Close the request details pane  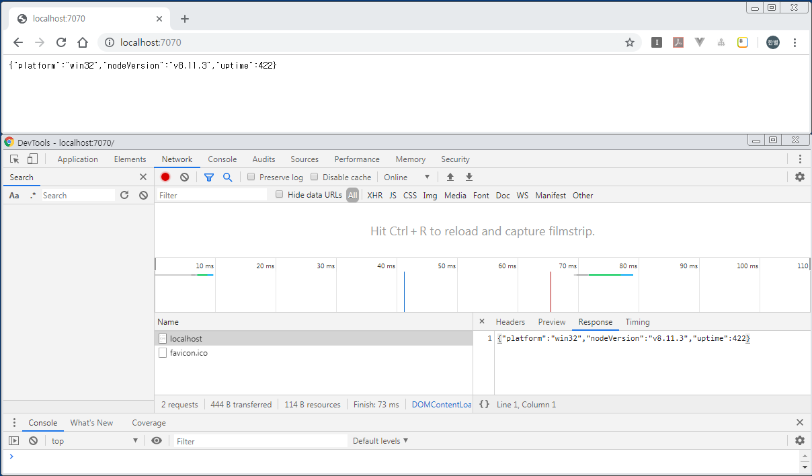tap(482, 321)
